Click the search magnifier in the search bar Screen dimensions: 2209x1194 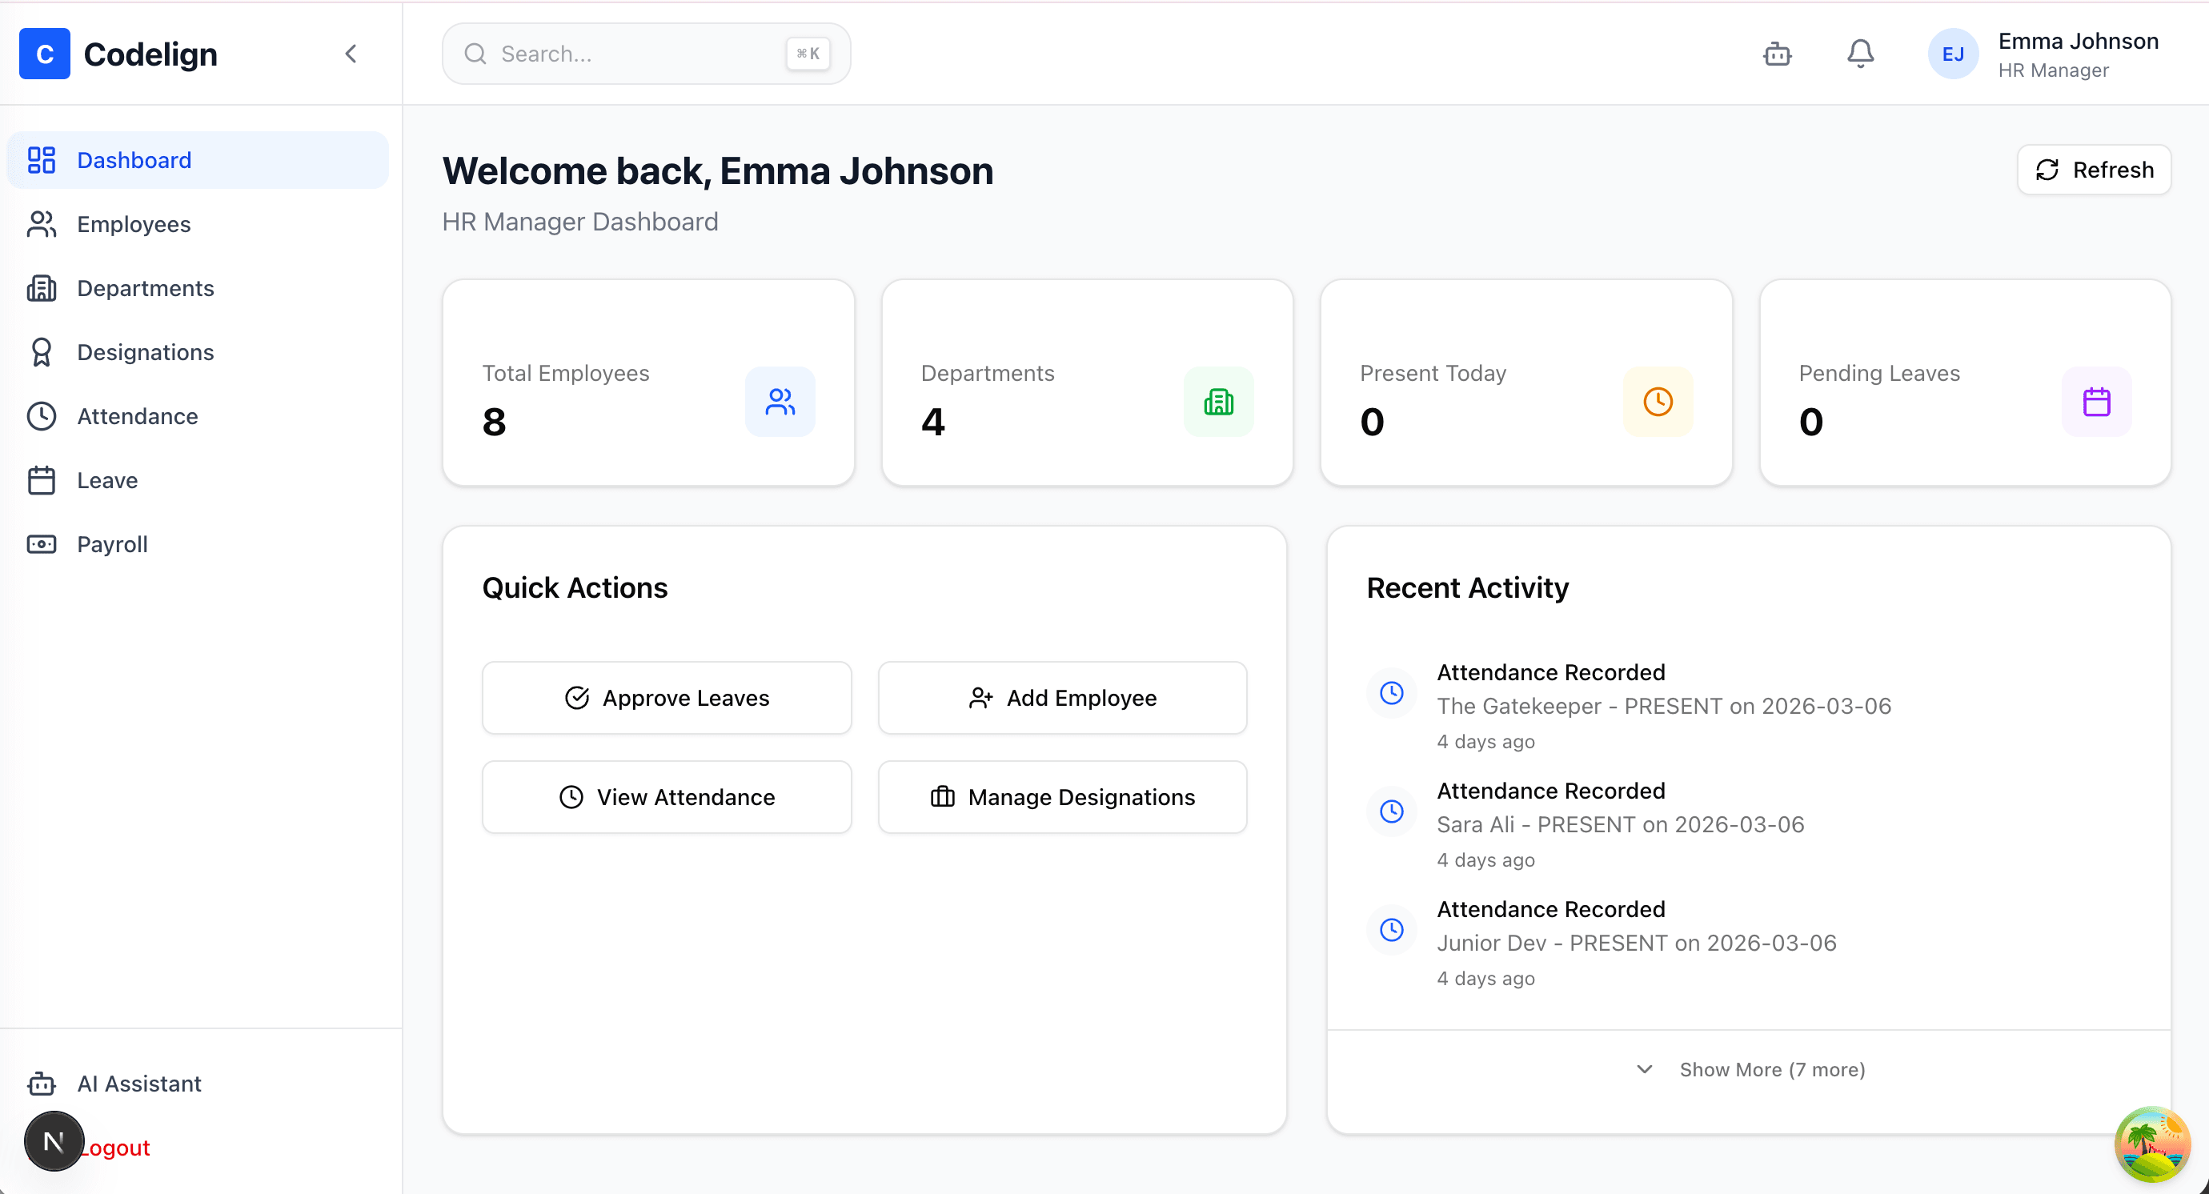(x=475, y=53)
